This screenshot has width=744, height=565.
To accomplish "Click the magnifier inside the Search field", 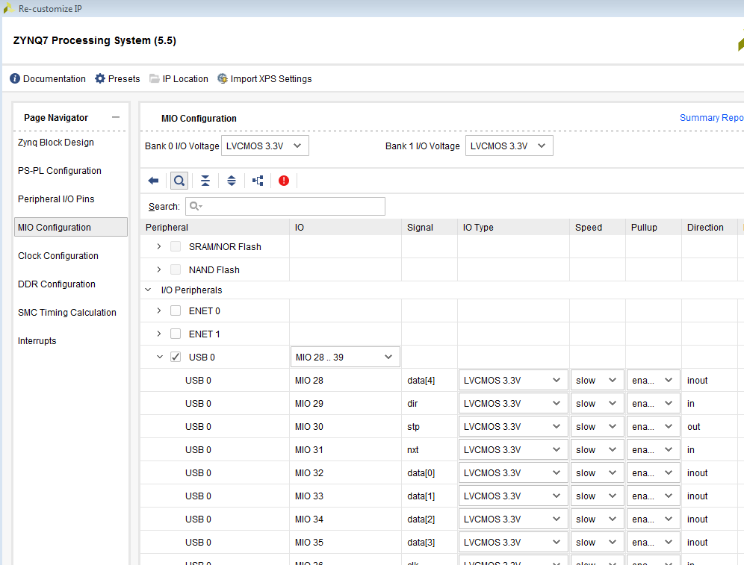I will click(x=196, y=206).
